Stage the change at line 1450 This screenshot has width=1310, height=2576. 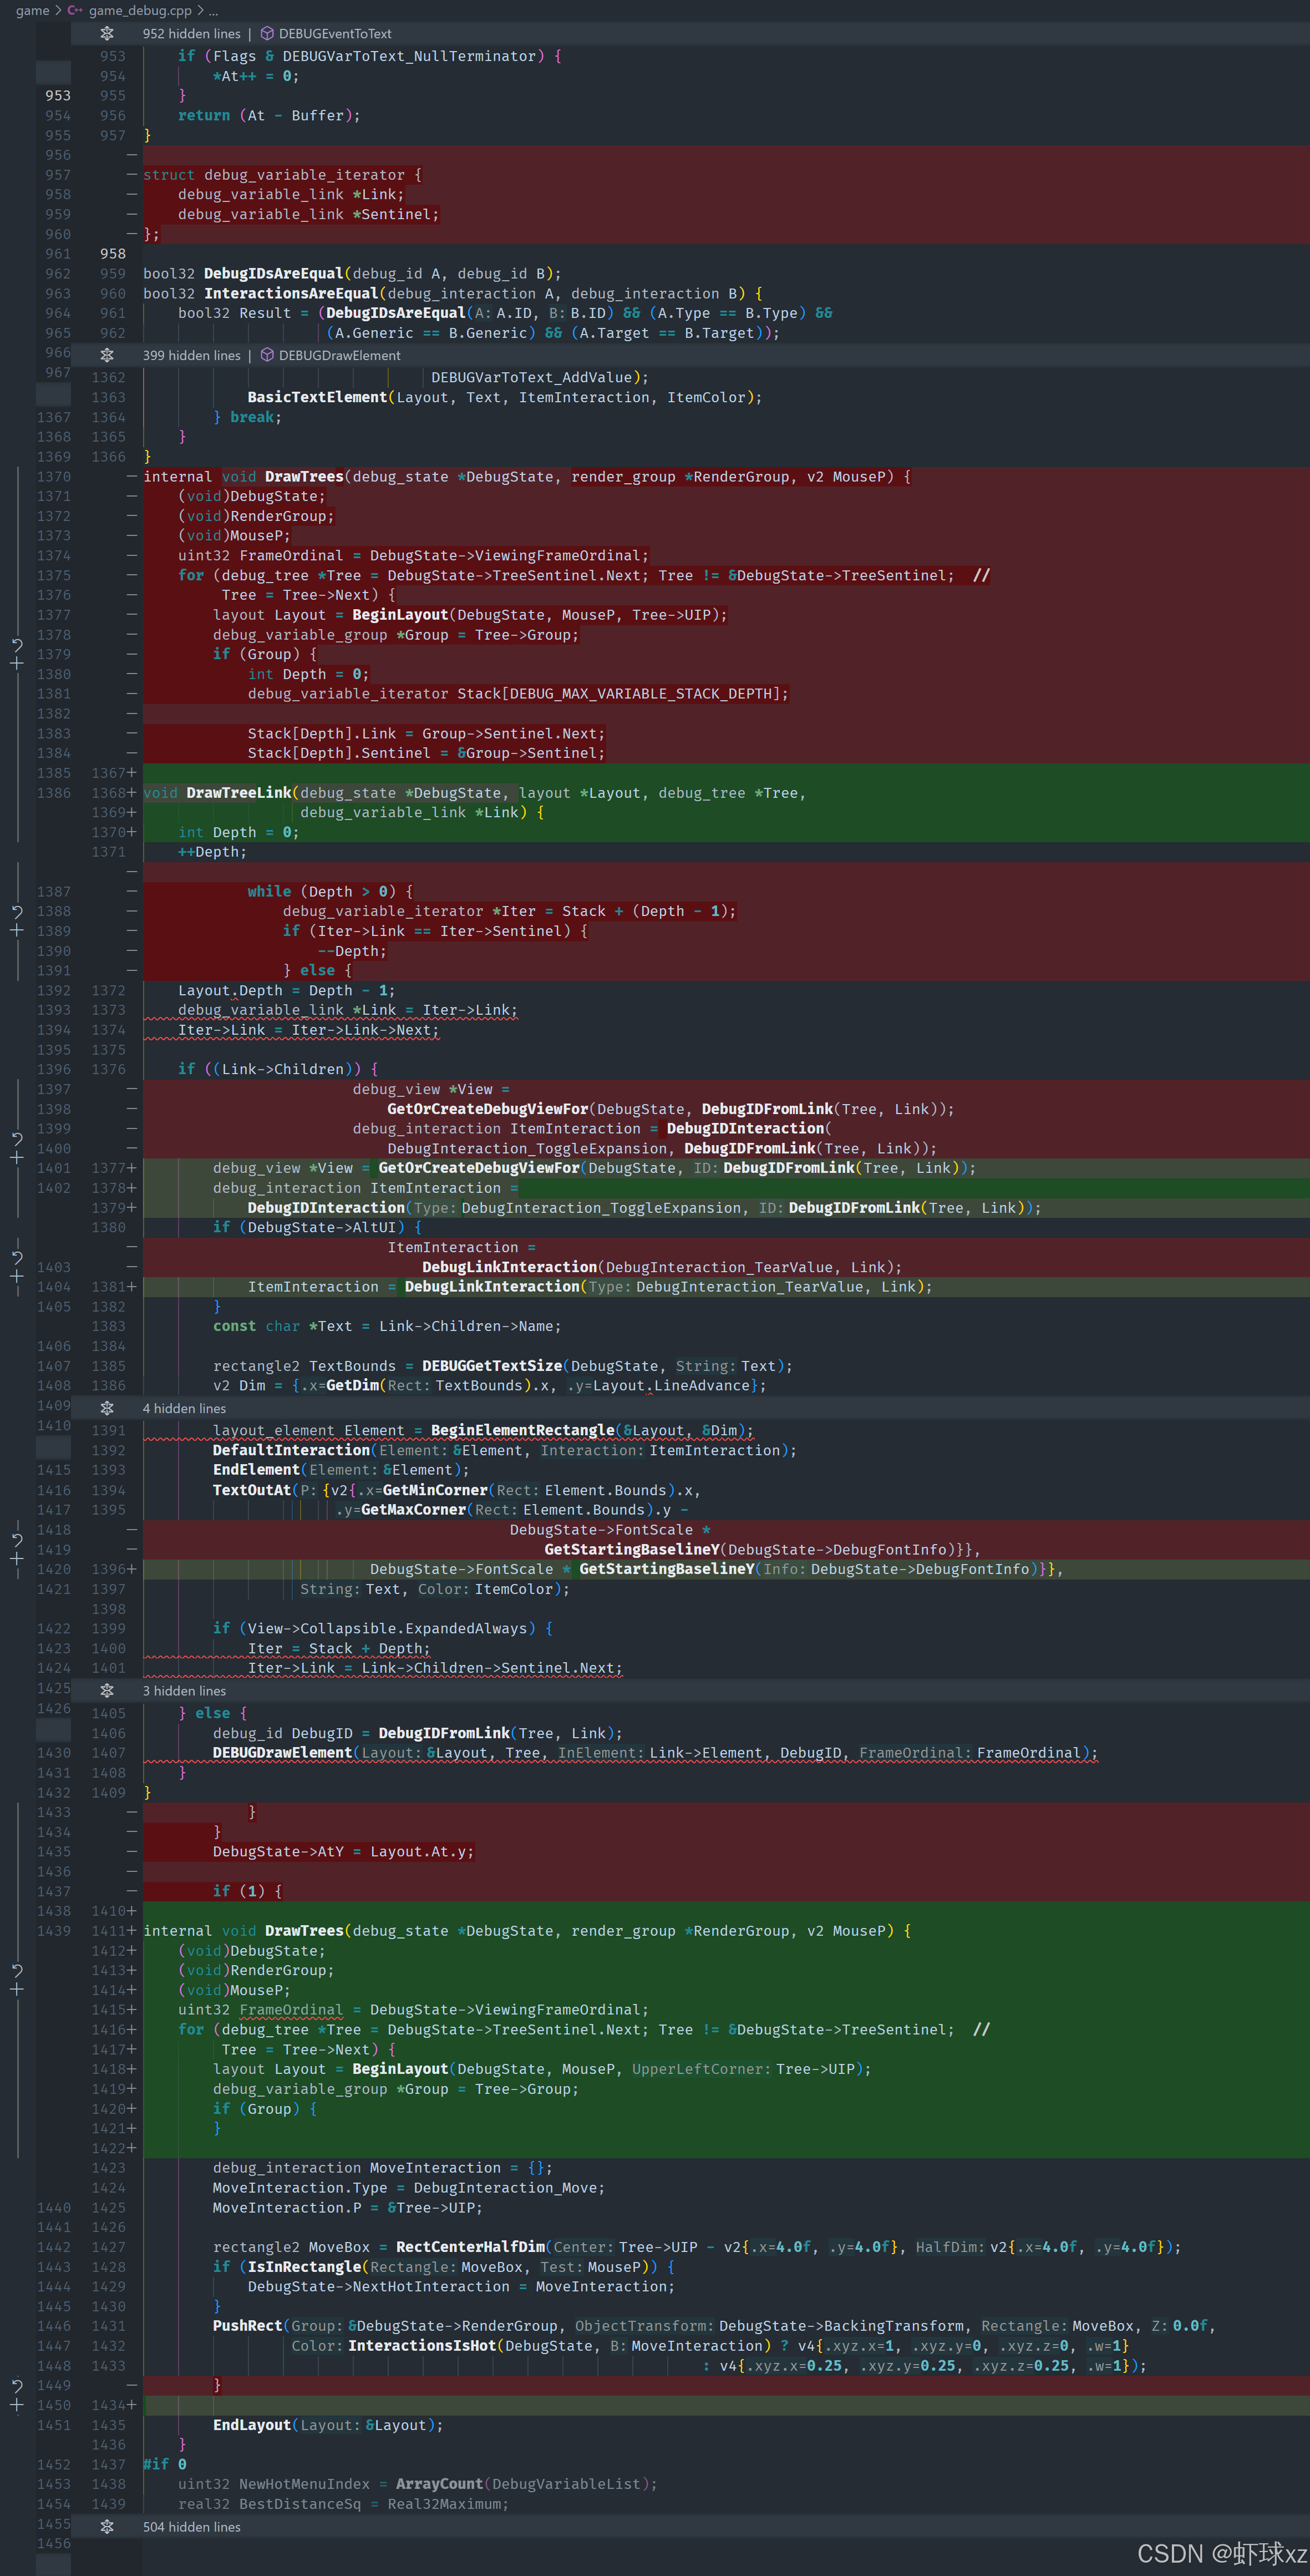17,2405
